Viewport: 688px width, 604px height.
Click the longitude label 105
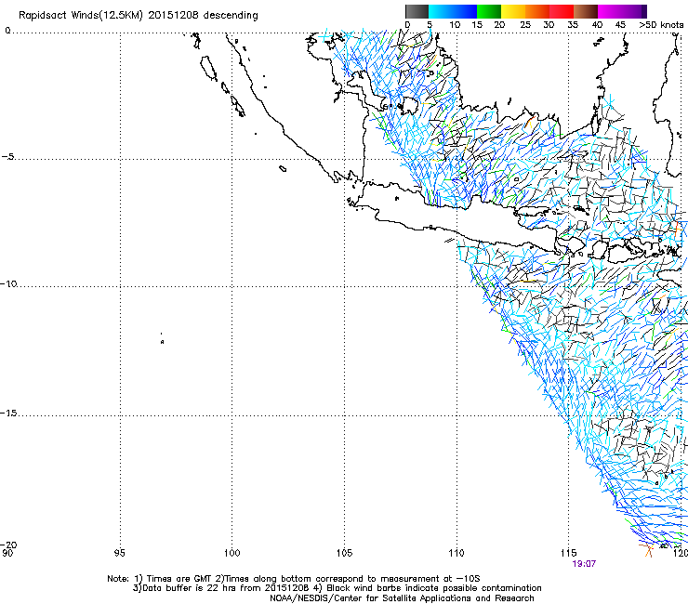tap(344, 553)
